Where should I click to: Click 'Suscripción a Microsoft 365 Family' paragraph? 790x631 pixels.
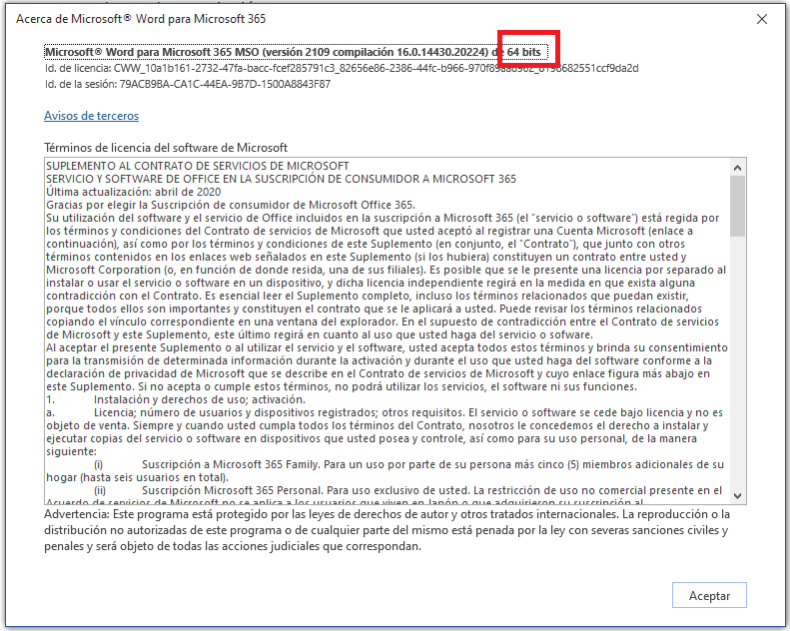click(386, 471)
